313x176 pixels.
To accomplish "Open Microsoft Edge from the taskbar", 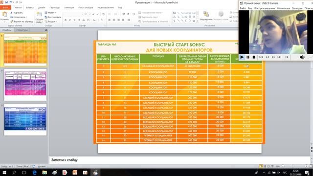I will click(35, 173).
